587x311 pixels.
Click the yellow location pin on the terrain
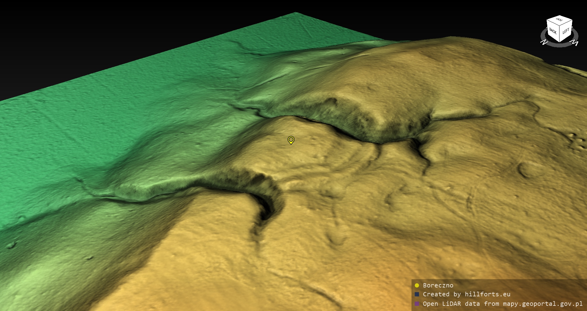coord(291,140)
